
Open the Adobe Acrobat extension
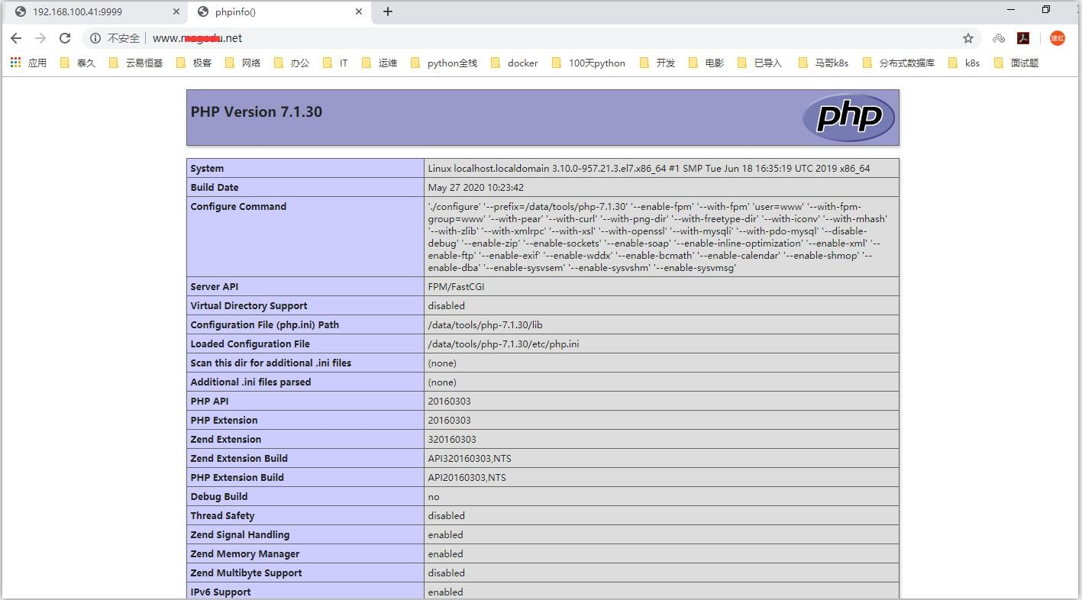coord(1023,37)
